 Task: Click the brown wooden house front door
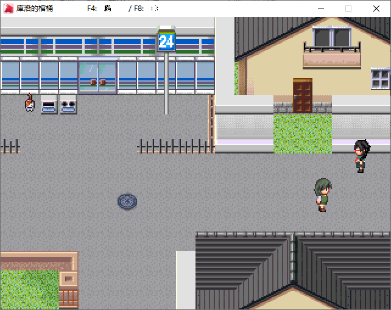click(x=302, y=96)
